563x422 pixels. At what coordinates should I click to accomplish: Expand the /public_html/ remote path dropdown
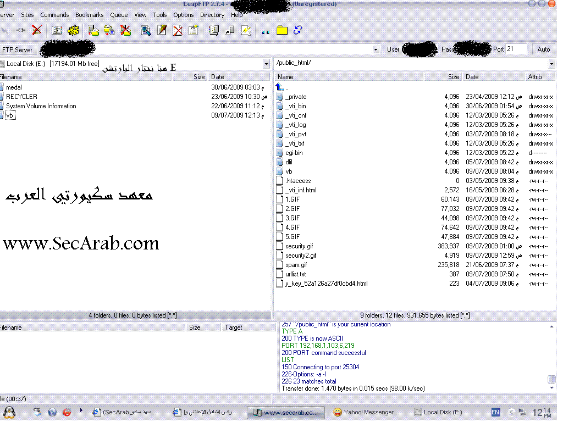pyautogui.click(x=552, y=63)
